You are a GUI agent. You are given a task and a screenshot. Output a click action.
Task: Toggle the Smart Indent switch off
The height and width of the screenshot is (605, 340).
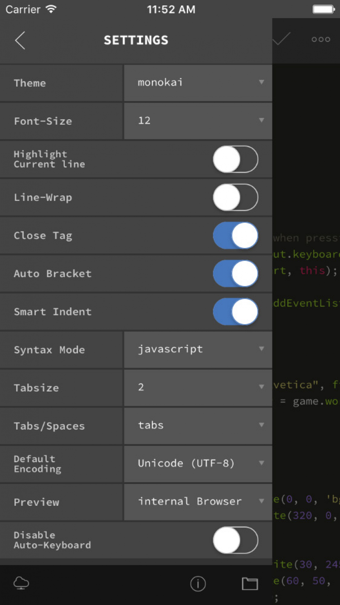click(235, 311)
